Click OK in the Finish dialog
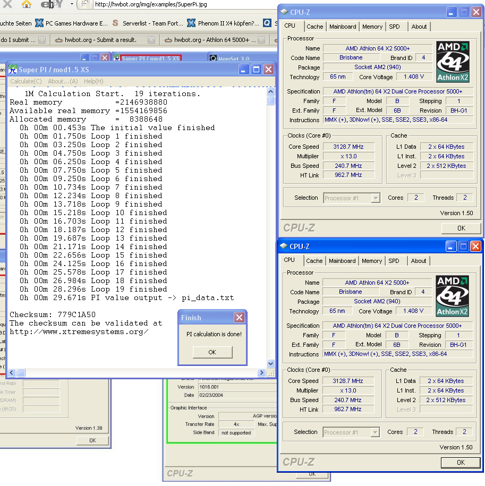The image size is (485, 486). click(212, 352)
